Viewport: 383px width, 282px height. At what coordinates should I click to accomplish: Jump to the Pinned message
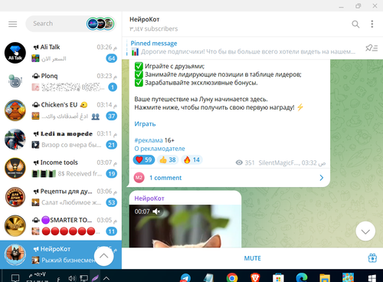point(243,48)
